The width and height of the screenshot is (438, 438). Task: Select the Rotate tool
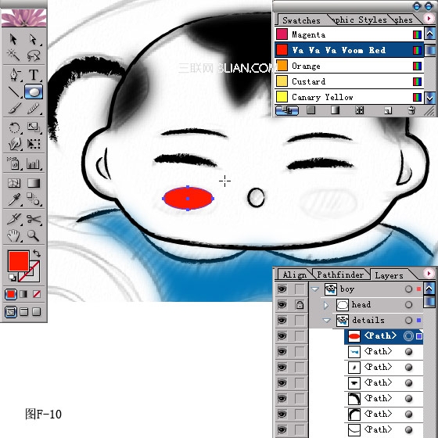14,128
